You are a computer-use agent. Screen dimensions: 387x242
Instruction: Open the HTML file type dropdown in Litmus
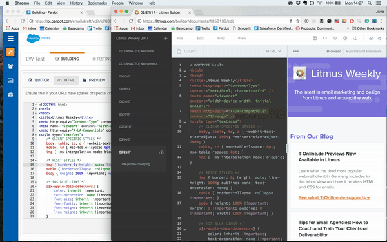[273, 51]
